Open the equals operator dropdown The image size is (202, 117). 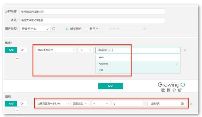pos(86,50)
